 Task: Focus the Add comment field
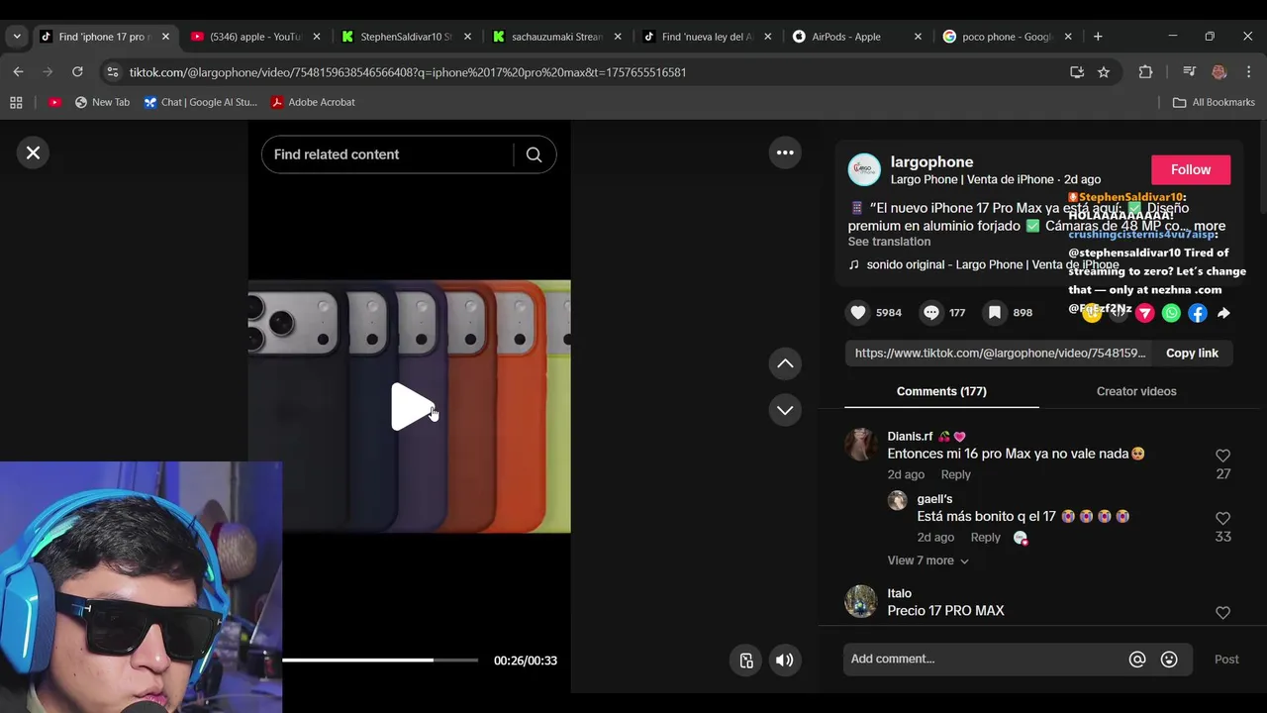[x=985, y=660]
